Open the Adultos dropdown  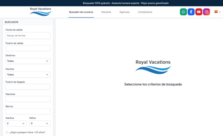click(x=16, y=123)
